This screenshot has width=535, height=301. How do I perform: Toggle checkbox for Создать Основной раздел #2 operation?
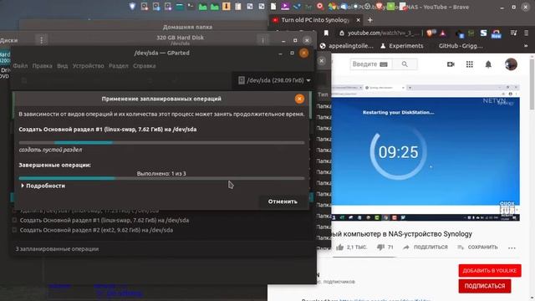(14, 230)
